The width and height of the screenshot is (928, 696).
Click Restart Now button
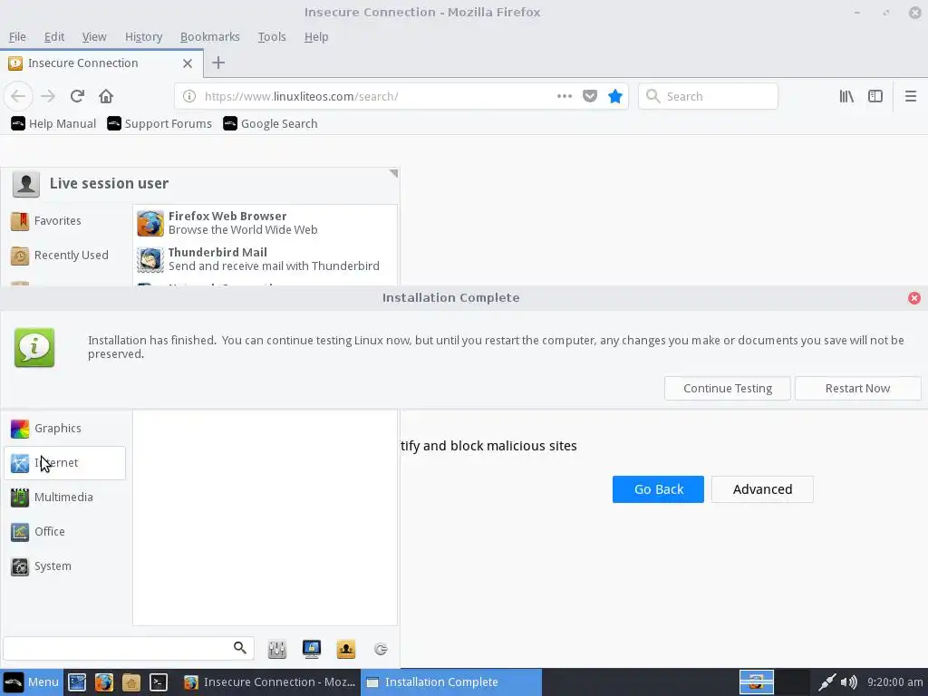(857, 388)
